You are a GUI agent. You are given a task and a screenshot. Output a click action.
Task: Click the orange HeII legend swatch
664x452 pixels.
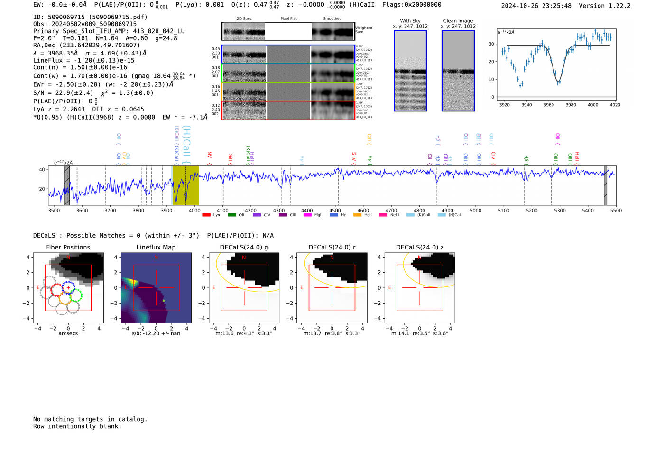[358, 215]
